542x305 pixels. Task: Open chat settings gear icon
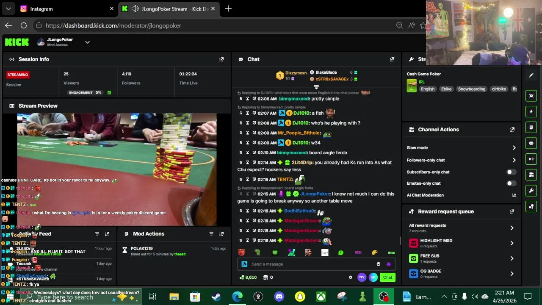pyautogui.click(x=350, y=277)
